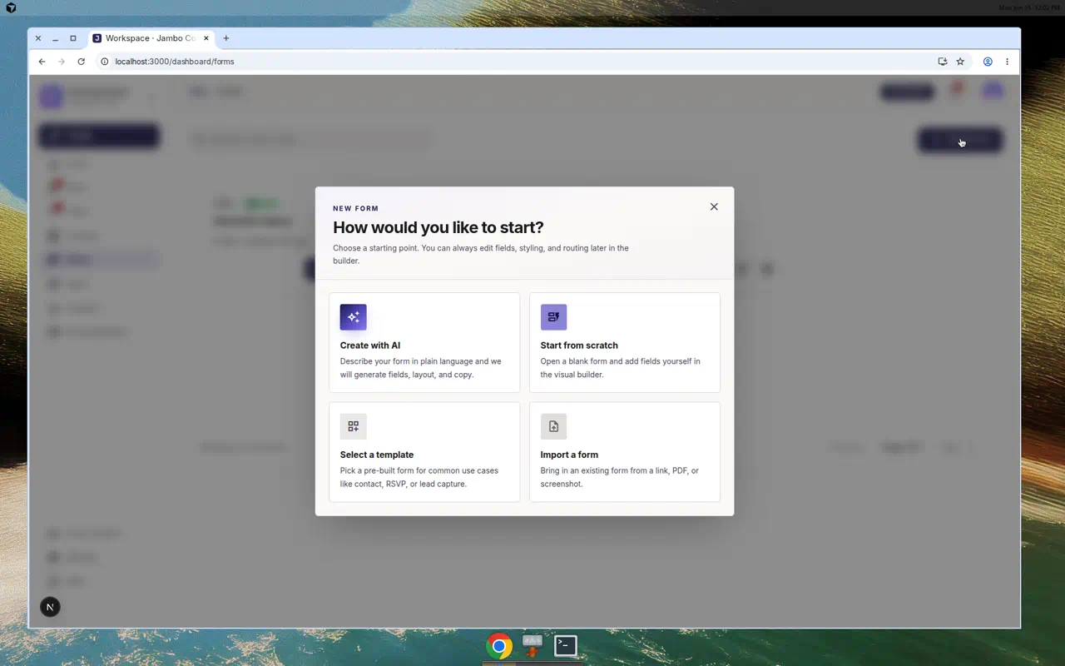
Task: Click the Create with AI sparkle icon
Action: (x=353, y=316)
